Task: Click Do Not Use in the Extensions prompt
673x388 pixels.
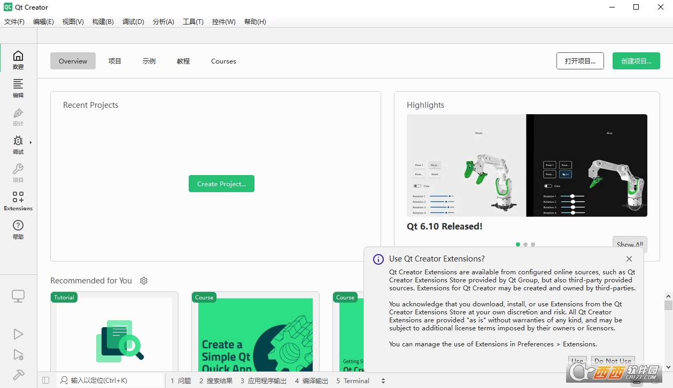Action: tap(613, 361)
